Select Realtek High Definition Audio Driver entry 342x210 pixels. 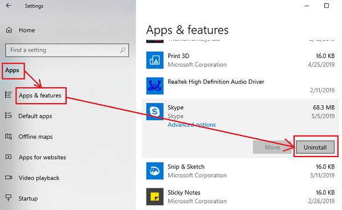pyautogui.click(x=216, y=82)
